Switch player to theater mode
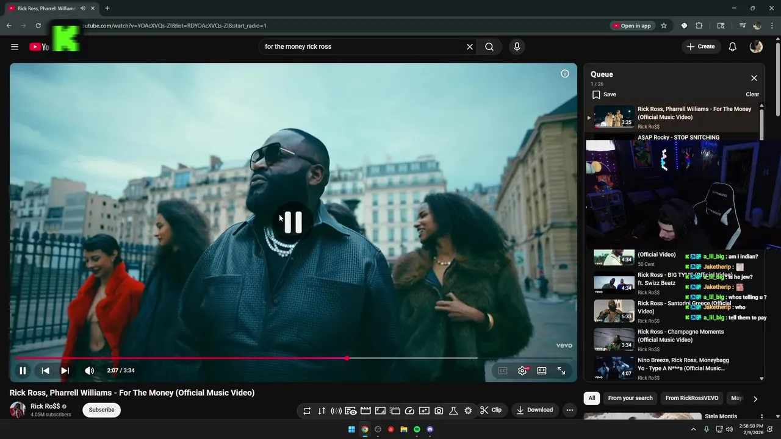The height and width of the screenshot is (439, 781). [542, 371]
